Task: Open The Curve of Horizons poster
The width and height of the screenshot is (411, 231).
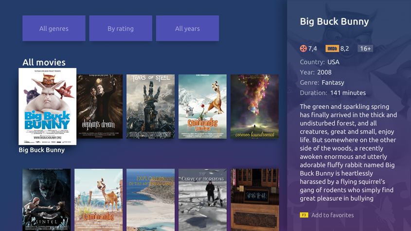Action: click(x=203, y=200)
